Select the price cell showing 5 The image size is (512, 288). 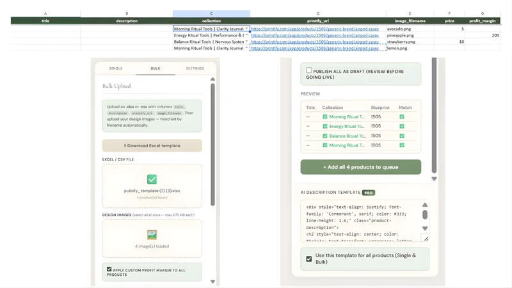pyautogui.click(x=449, y=29)
